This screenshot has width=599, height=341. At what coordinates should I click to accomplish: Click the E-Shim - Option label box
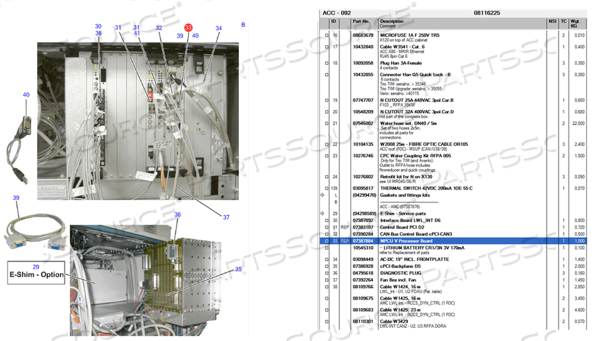click(37, 276)
